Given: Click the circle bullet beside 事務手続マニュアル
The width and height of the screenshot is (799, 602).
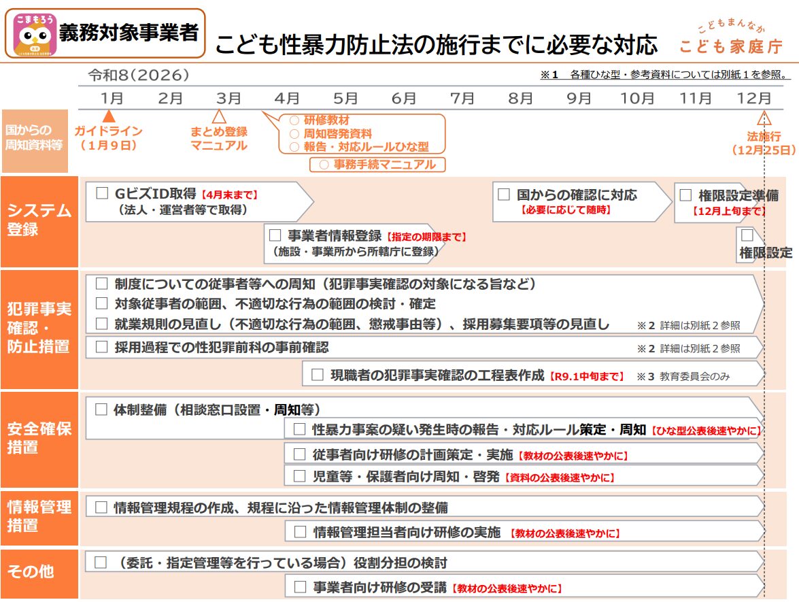Looking at the screenshot, I should point(323,165).
